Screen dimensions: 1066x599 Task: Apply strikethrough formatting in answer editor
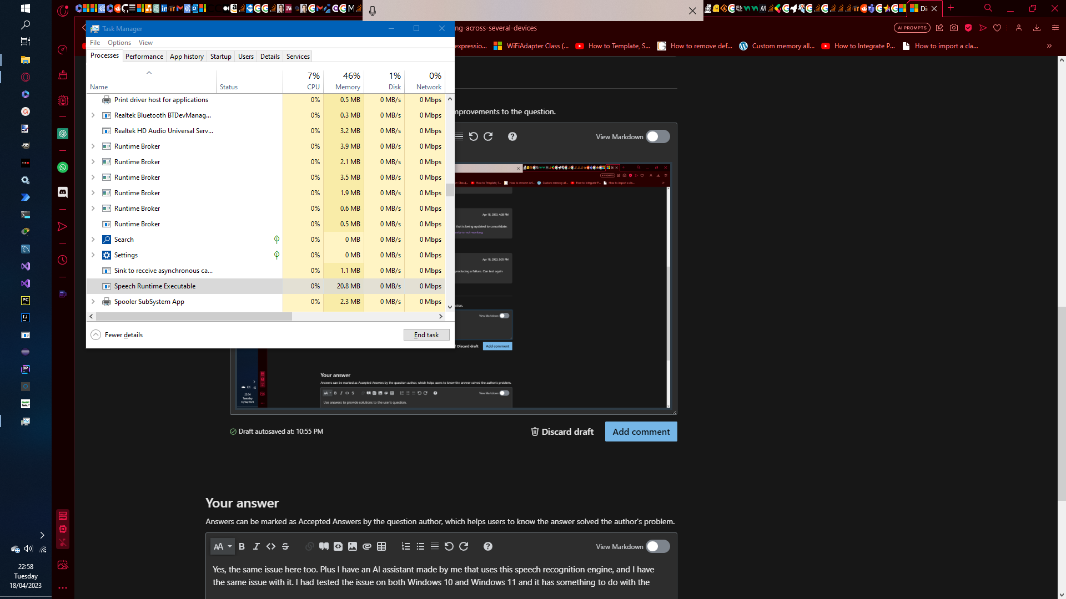click(285, 546)
